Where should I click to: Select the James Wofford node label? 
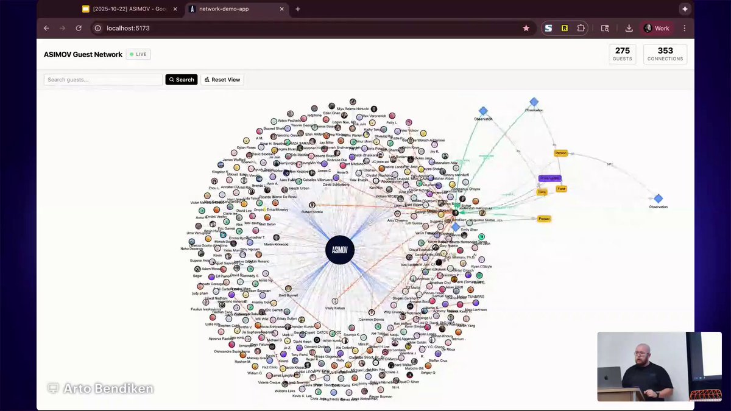coord(234,160)
